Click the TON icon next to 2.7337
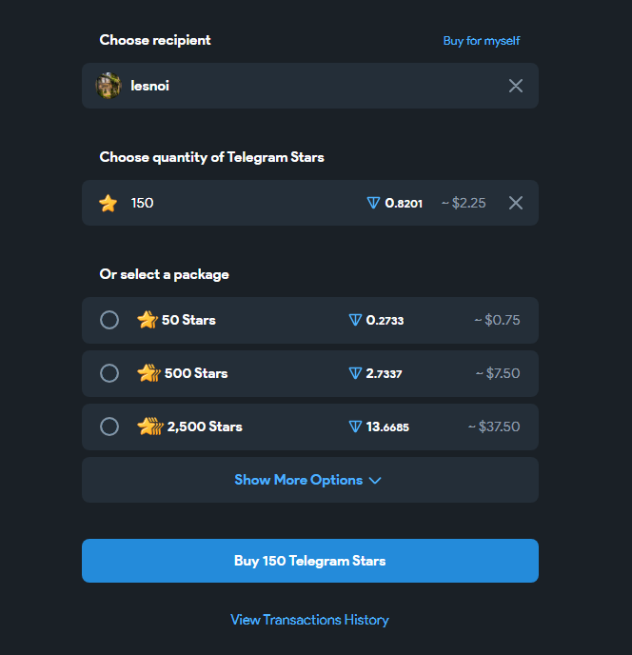 (x=355, y=373)
